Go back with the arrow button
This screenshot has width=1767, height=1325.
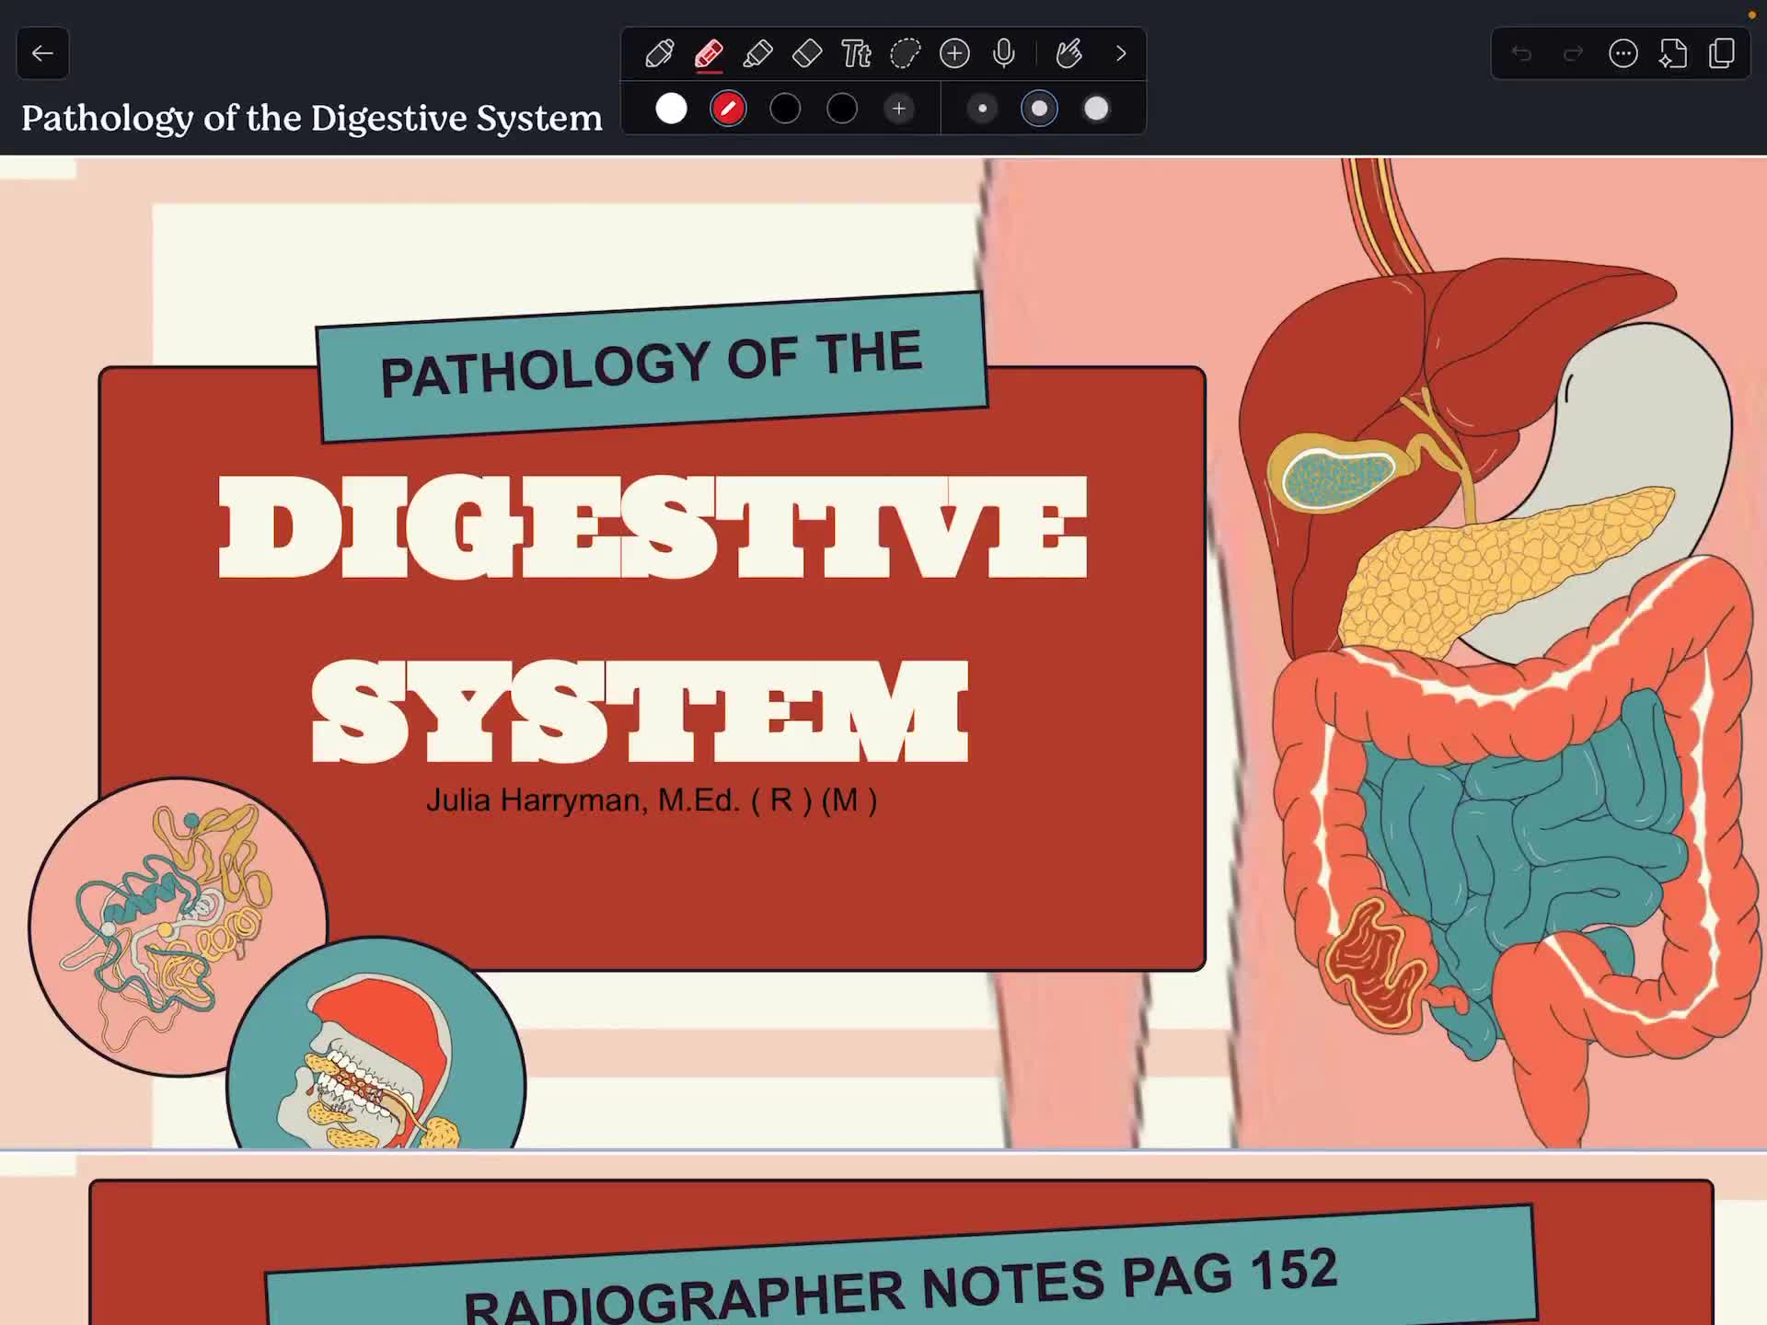click(x=42, y=53)
